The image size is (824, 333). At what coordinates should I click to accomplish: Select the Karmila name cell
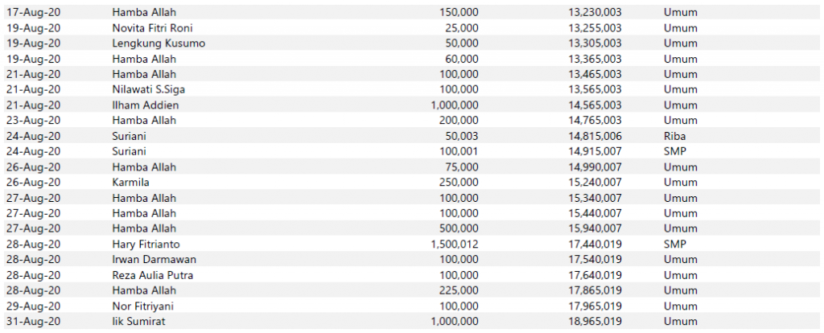tap(129, 182)
